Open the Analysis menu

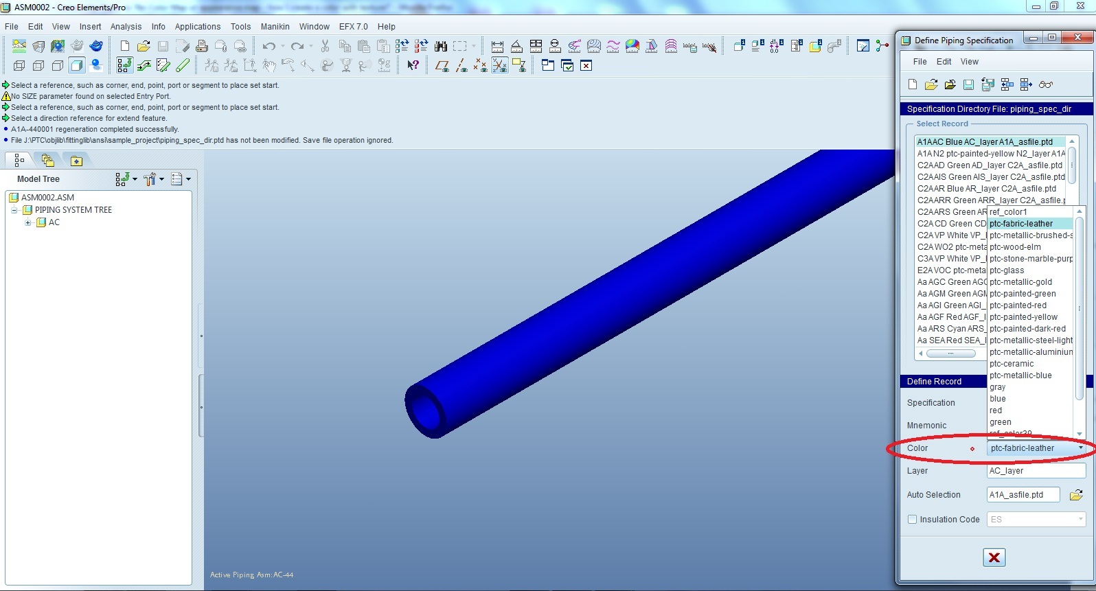tap(126, 27)
